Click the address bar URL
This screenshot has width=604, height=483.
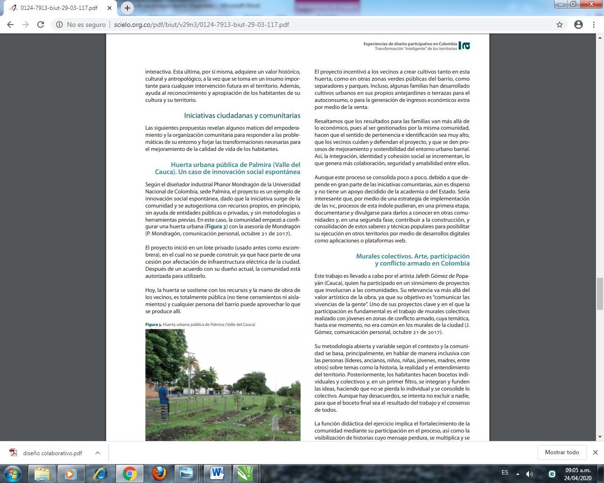tap(201, 25)
